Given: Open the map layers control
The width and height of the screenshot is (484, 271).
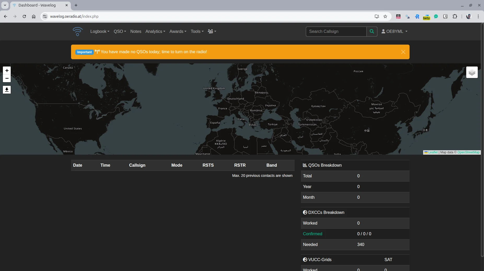Looking at the screenshot, I should 472,72.
